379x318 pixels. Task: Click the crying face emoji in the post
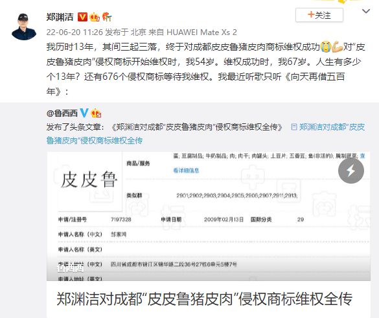[326, 47]
